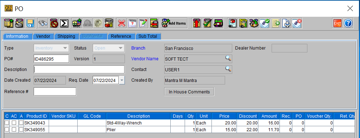This screenshot has height=138, width=360.
Task: Click the 11.70 amount cell
Action: coord(269,129)
